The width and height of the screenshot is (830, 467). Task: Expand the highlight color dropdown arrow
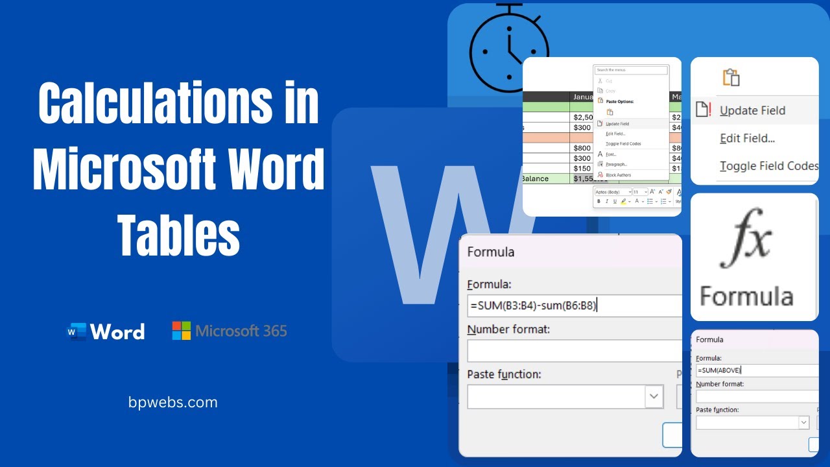(630, 202)
